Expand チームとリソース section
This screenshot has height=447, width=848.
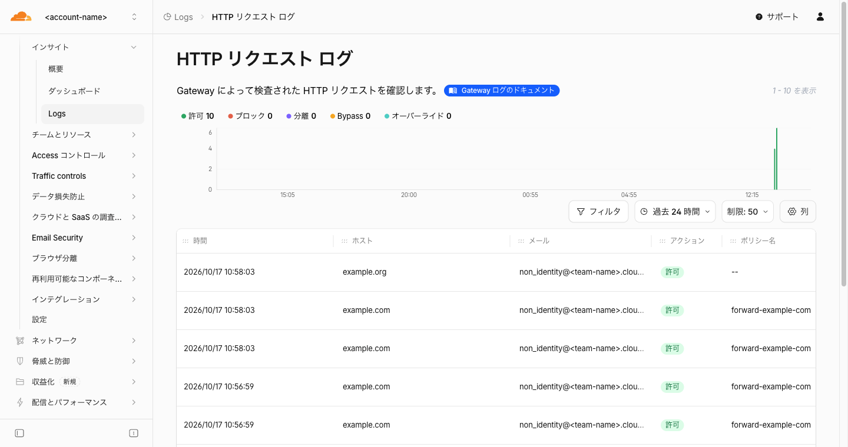pos(84,135)
